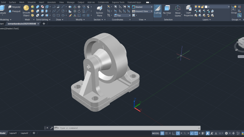This screenshot has height=137, width=244.
Task: Click the Smooth Object mesh tool
Action: point(26,11)
